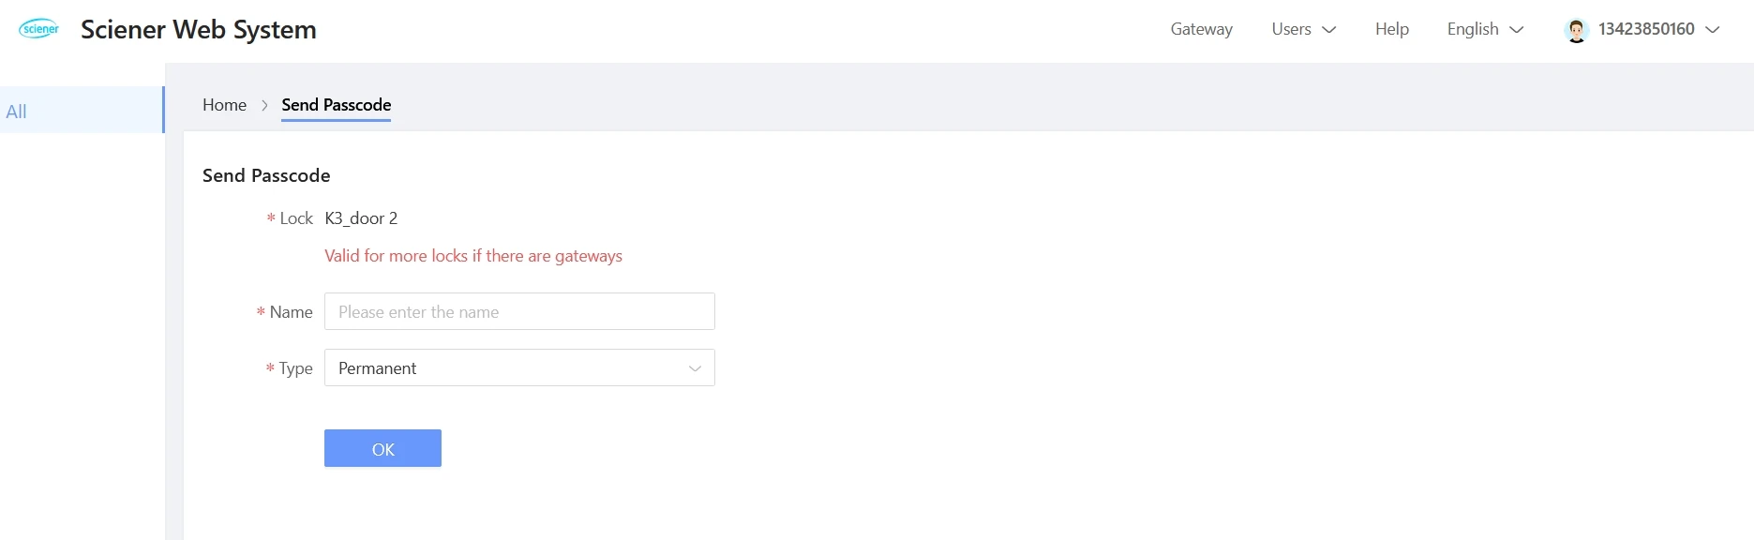
Task: Navigate to Home breadcrumb link
Action: pos(224,105)
